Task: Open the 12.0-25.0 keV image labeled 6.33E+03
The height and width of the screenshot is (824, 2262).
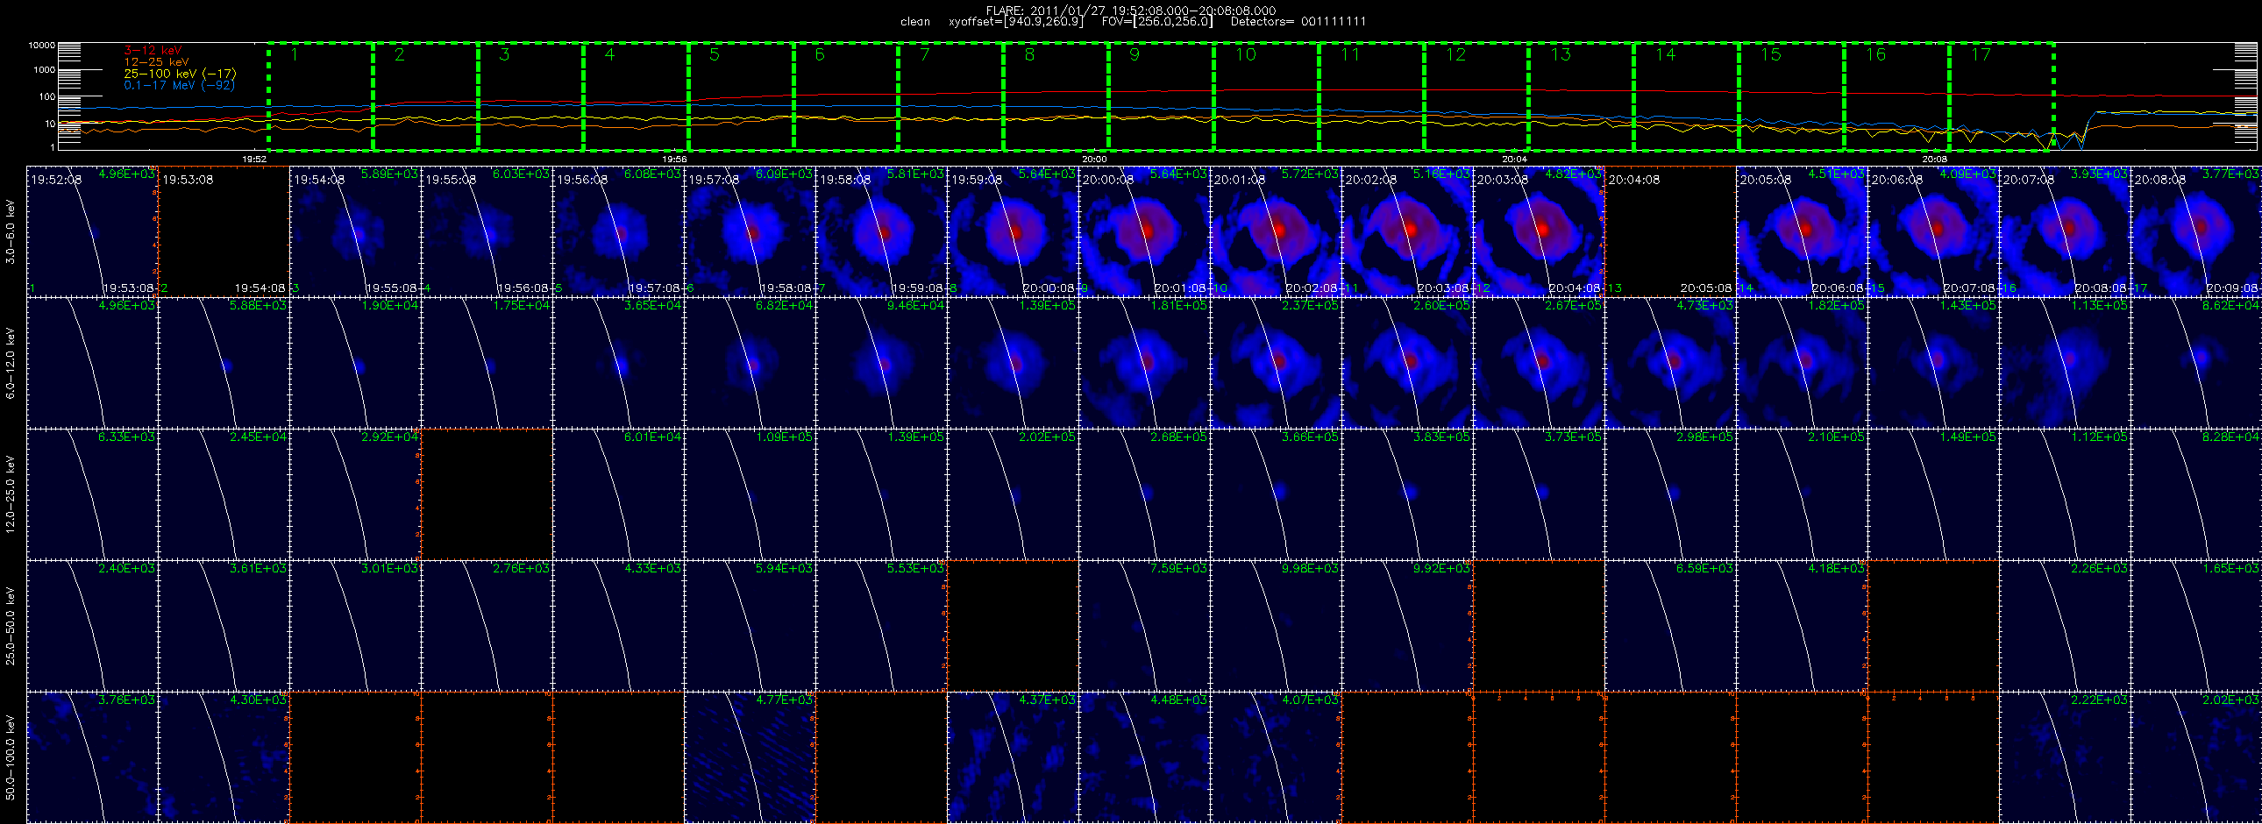Action: [92, 495]
